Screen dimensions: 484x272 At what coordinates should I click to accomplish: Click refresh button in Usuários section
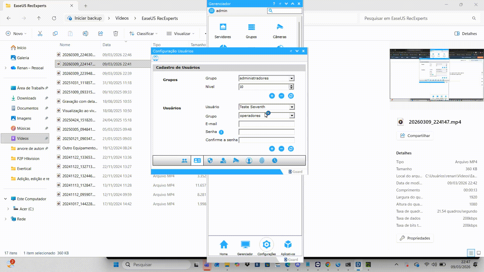[291, 149]
